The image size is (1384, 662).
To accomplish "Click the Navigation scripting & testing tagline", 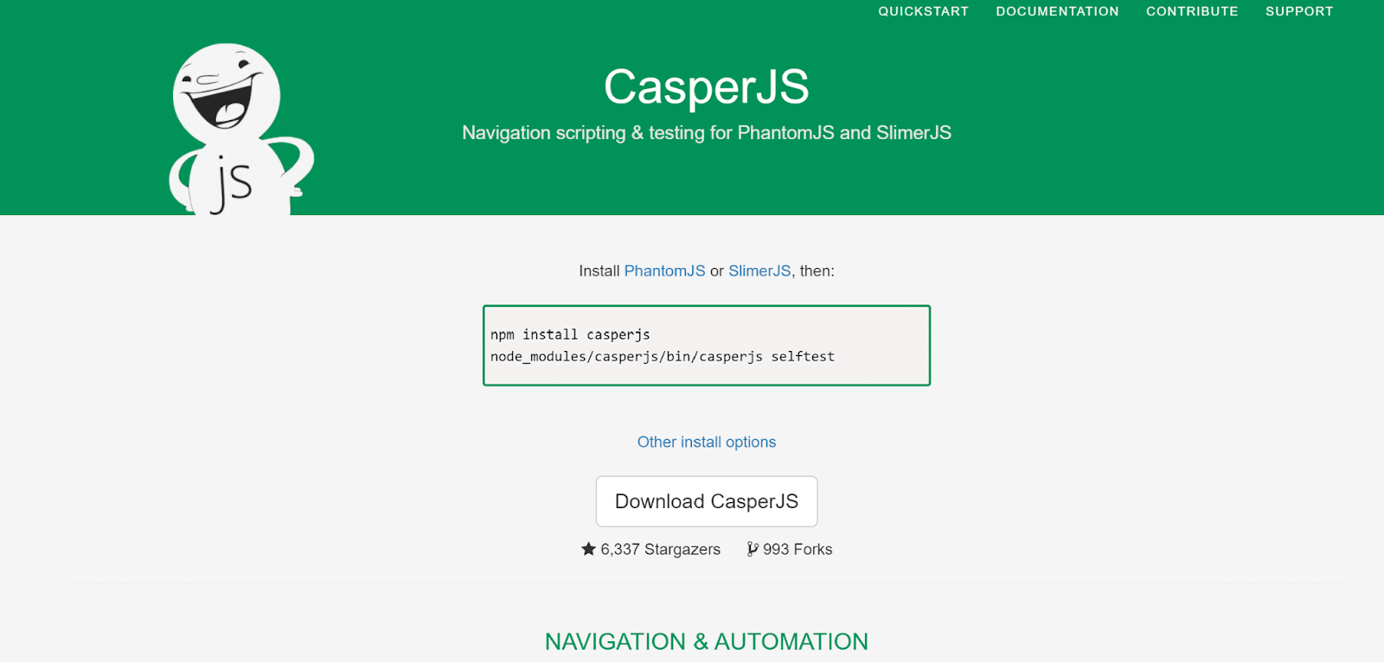I will click(x=707, y=133).
